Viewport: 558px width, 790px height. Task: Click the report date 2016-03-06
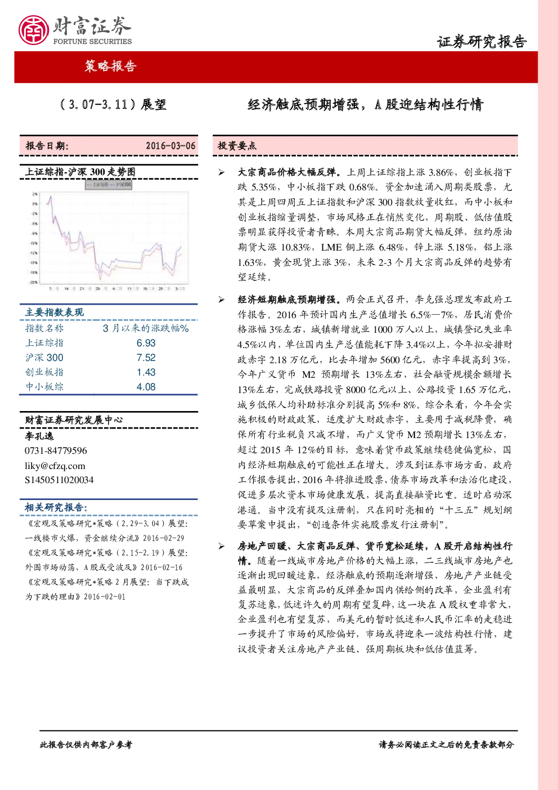pos(170,146)
